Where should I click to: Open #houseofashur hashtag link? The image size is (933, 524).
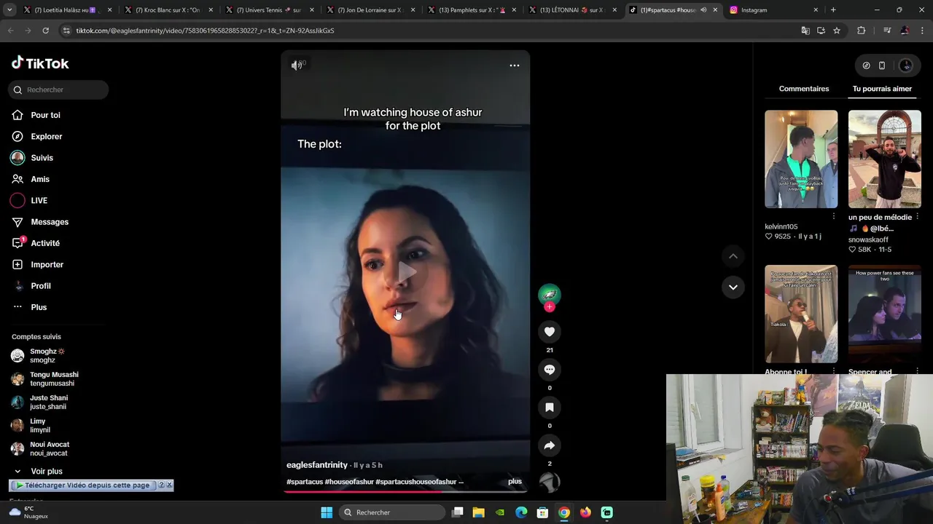(349, 482)
